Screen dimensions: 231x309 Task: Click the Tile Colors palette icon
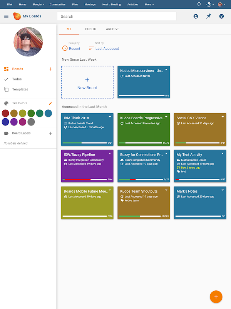[x=6, y=103]
